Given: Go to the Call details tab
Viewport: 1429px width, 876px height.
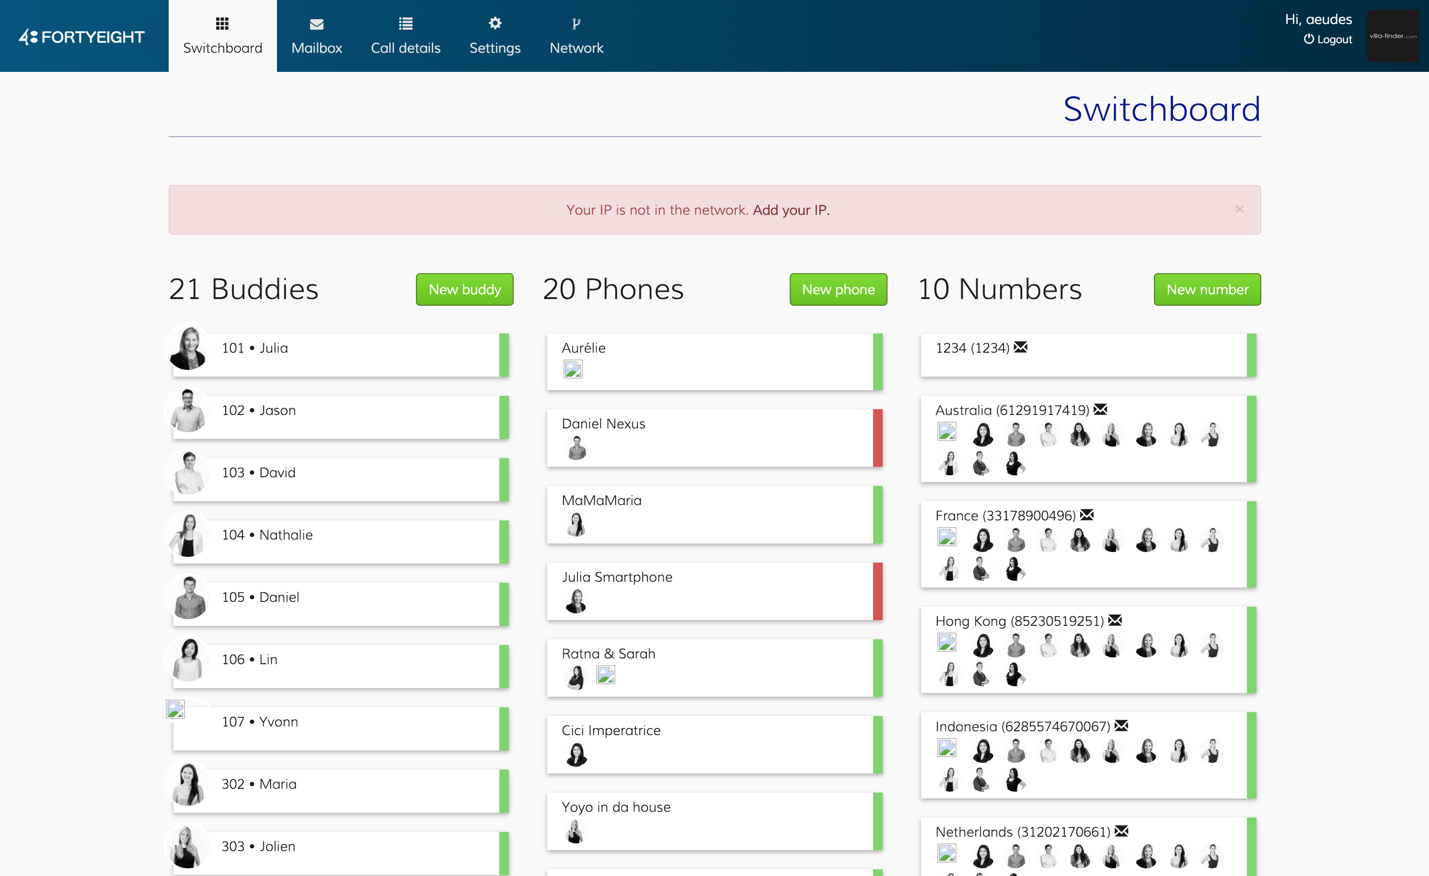Looking at the screenshot, I should pyautogui.click(x=405, y=36).
